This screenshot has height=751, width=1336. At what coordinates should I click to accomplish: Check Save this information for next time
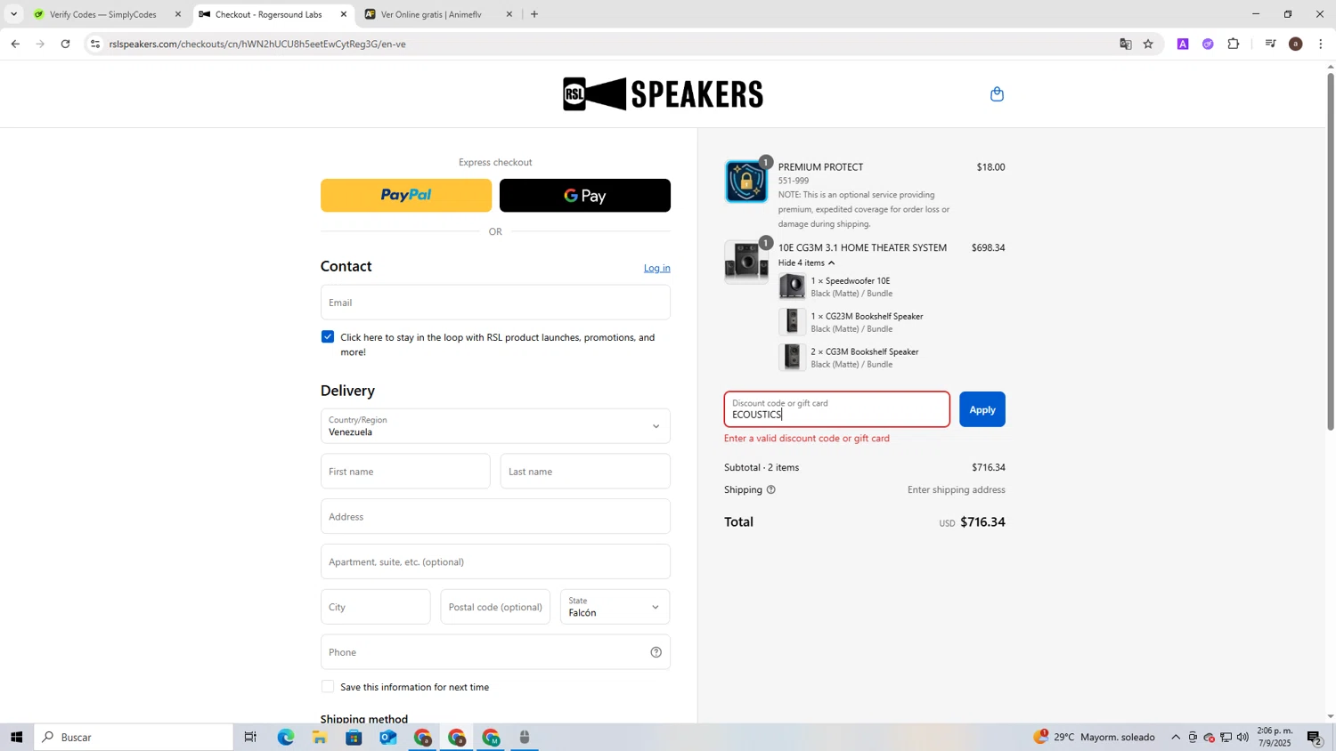(328, 687)
